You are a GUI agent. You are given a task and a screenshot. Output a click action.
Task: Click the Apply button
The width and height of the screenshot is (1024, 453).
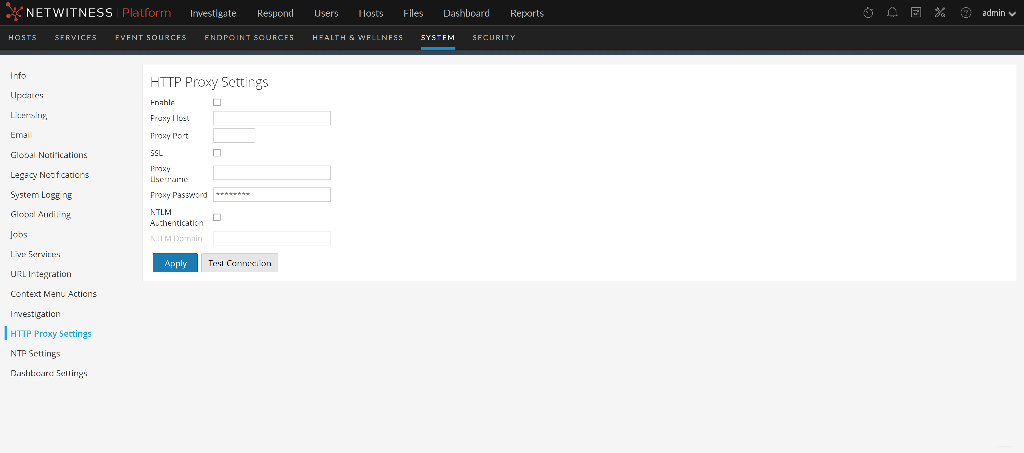[175, 263]
